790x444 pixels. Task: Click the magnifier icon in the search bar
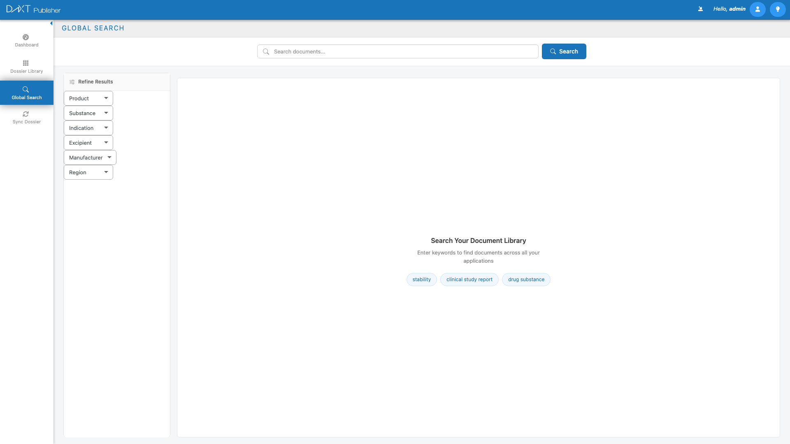click(x=266, y=51)
